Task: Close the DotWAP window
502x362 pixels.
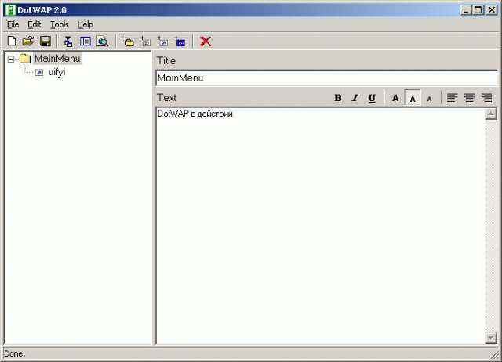Action: [x=492, y=10]
